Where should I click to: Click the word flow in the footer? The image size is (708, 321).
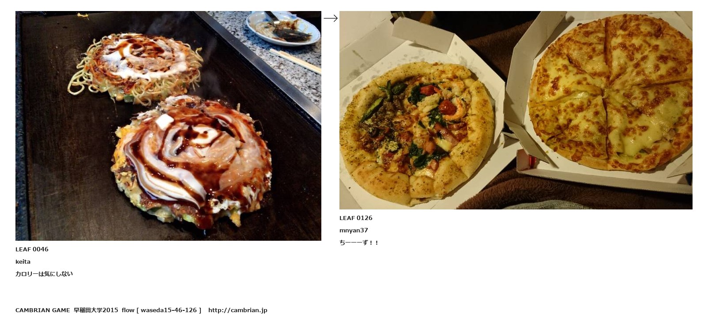pyautogui.click(x=128, y=310)
